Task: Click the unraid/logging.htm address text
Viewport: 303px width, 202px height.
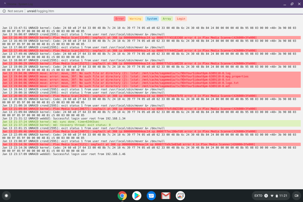Action: tap(40, 11)
